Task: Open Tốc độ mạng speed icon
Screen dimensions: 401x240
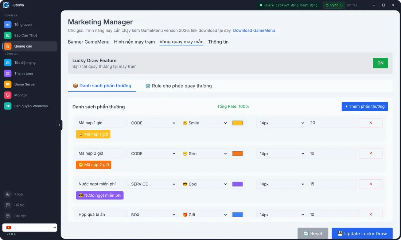Action: pos(8,63)
